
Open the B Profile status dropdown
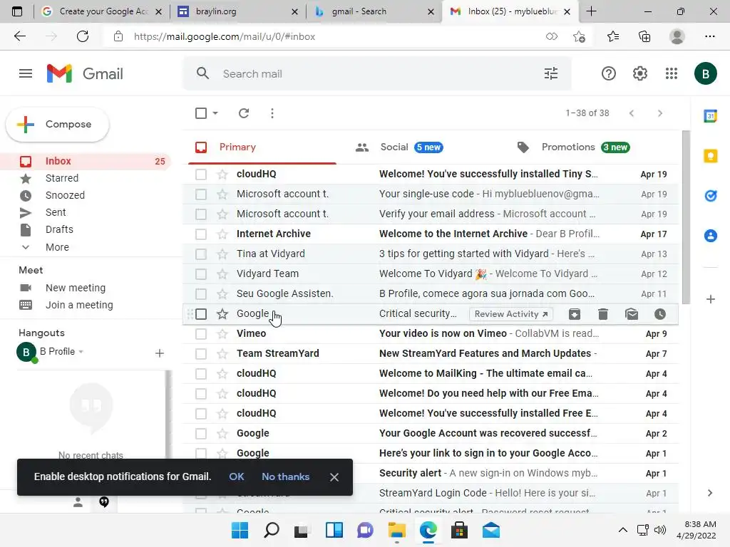81,352
